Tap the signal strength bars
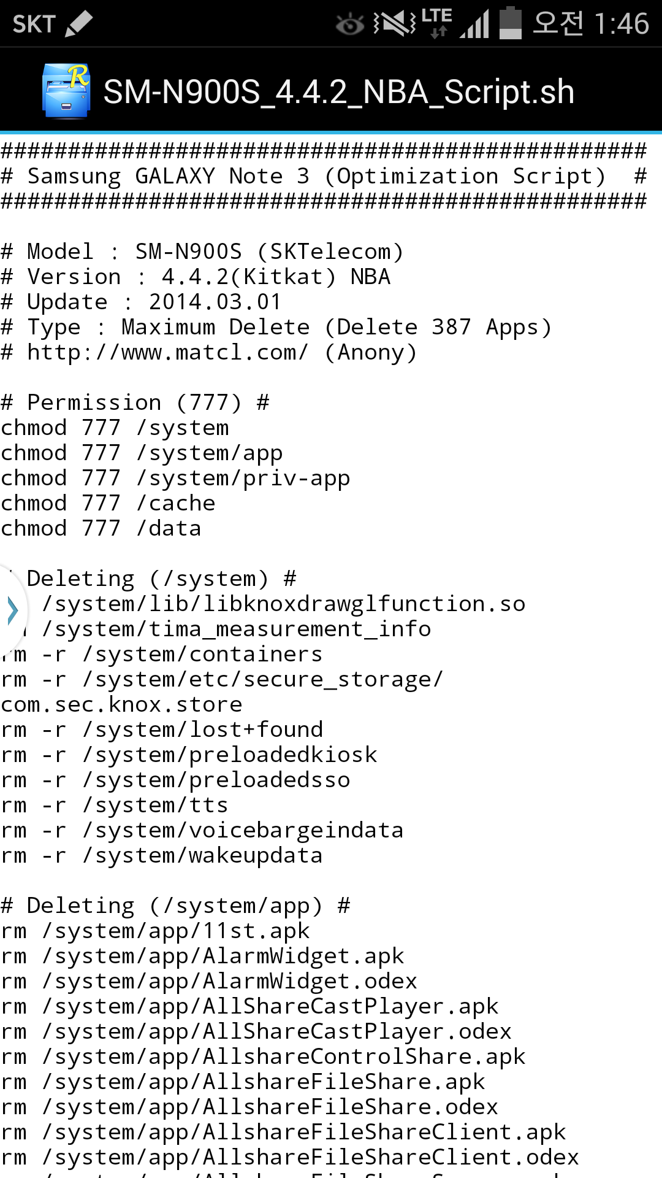The height and width of the screenshot is (1178, 662). (474, 25)
